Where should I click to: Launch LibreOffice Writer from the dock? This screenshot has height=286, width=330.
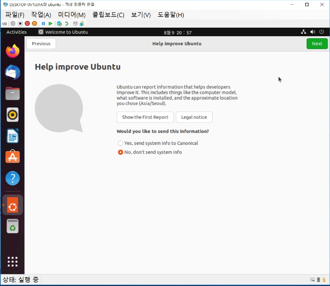pos(12,136)
